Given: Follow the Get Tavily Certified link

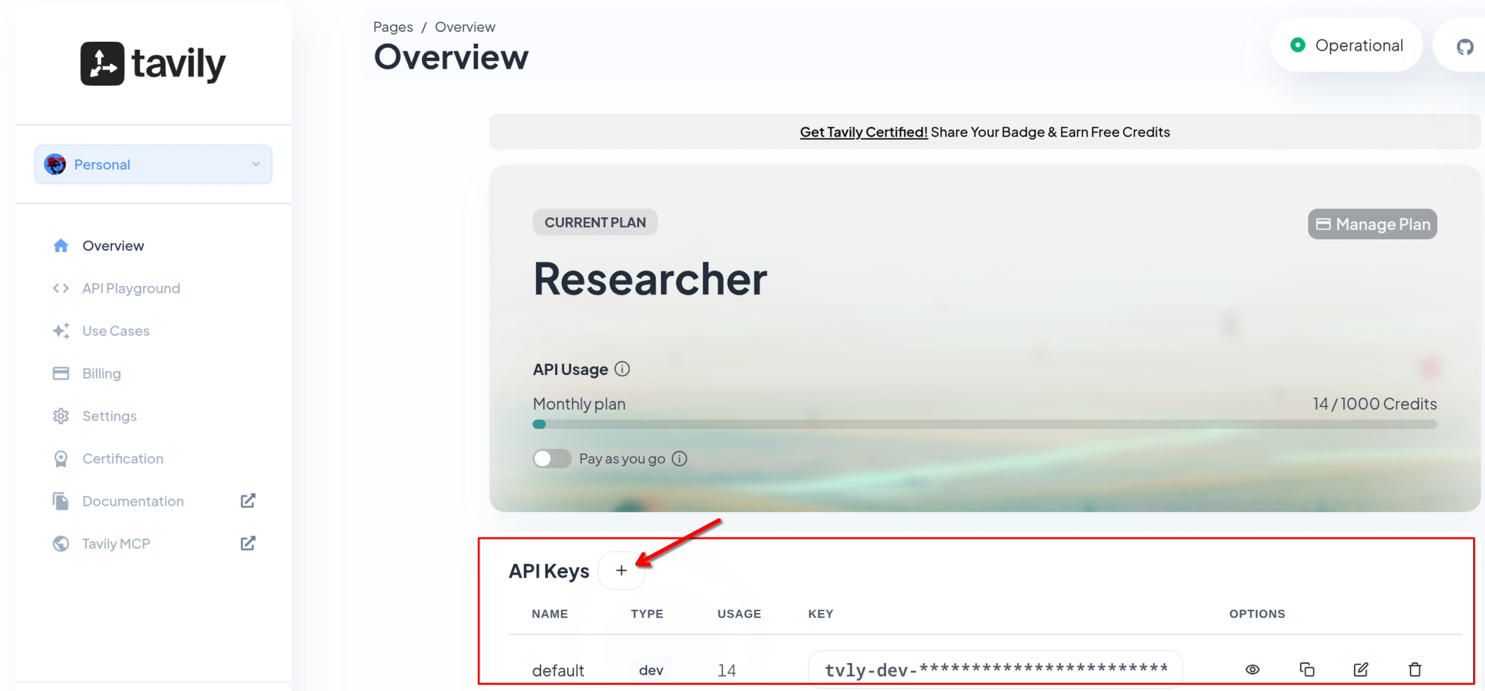Looking at the screenshot, I should 863,132.
